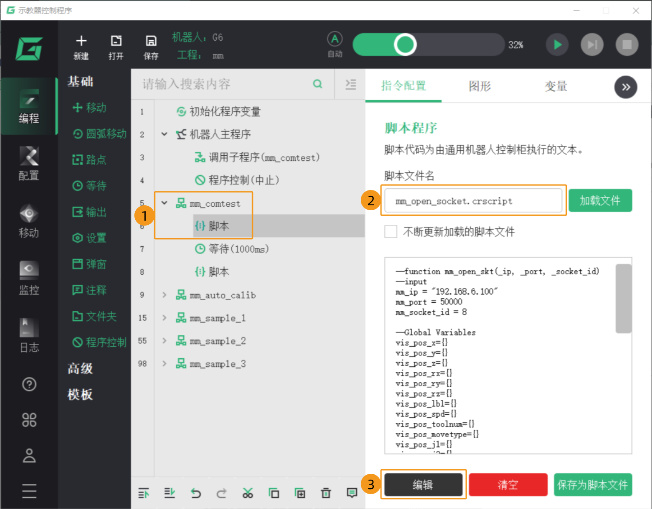Switch to the 图形 (graphics) tab
The width and height of the screenshot is (652, 509).
click(480, 86)
